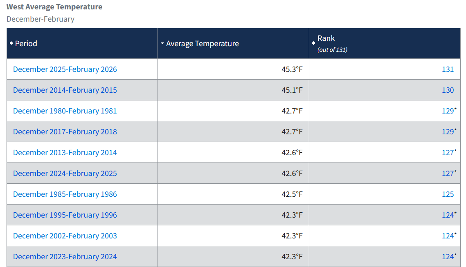Click the Period column sort arrows icon
This screenshot has height=267, width=466.
tap(11, 43)
